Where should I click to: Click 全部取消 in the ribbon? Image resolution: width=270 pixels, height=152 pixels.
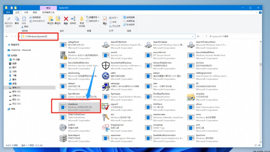[x=129, y=21]
